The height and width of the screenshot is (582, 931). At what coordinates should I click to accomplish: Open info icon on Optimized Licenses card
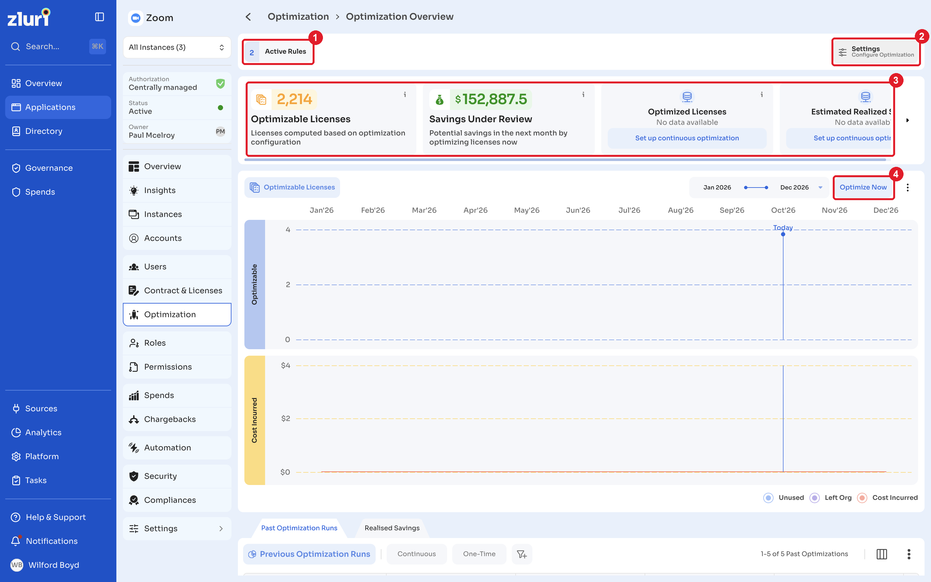click(761, 94)
